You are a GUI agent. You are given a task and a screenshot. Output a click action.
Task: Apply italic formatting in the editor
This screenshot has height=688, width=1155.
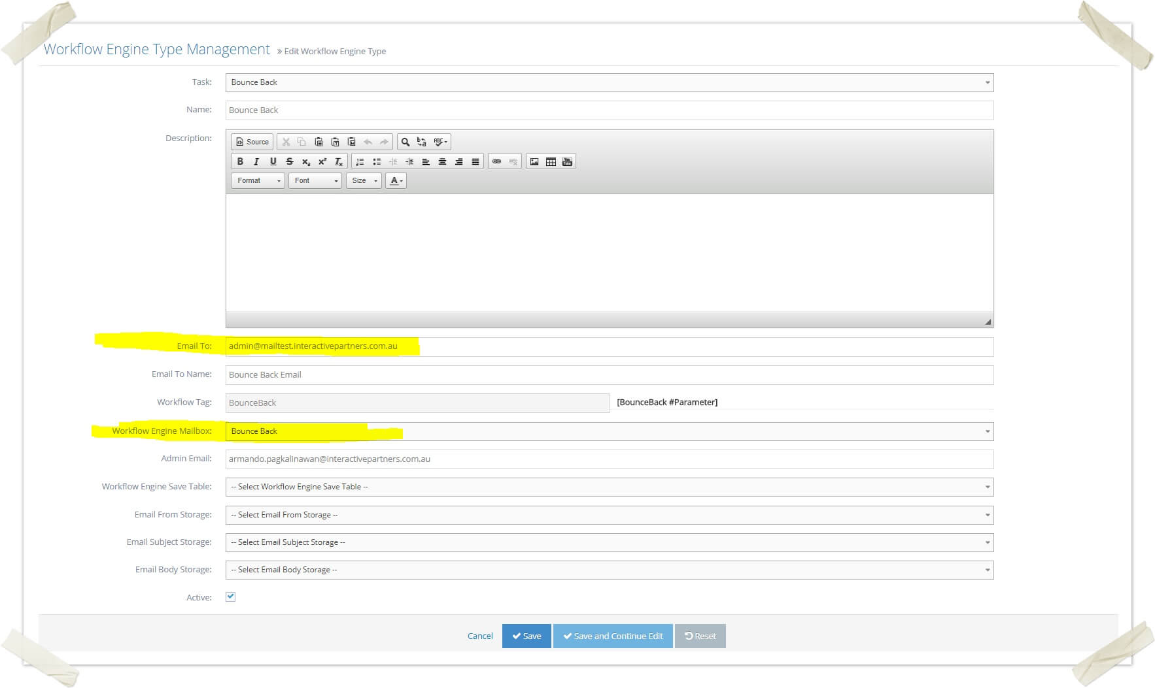coord(256,161)
